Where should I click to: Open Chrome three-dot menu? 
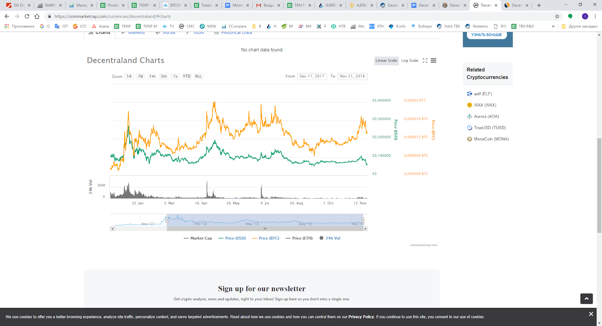(595, 16)
